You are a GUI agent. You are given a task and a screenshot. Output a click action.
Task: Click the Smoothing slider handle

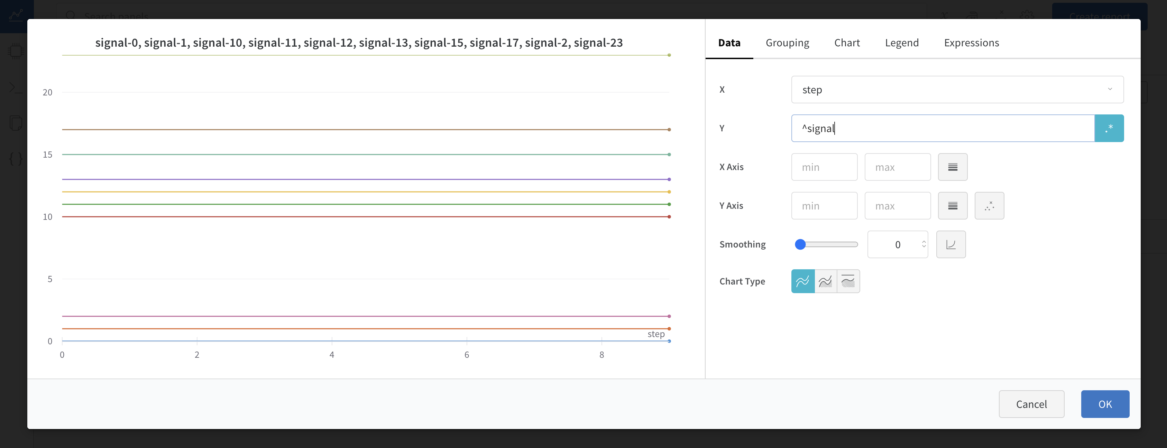click(x=800, y=244)
